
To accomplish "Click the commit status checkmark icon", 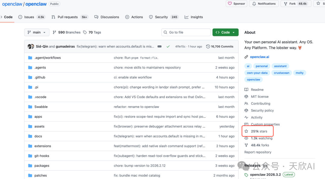I will [x=168, y=47].
